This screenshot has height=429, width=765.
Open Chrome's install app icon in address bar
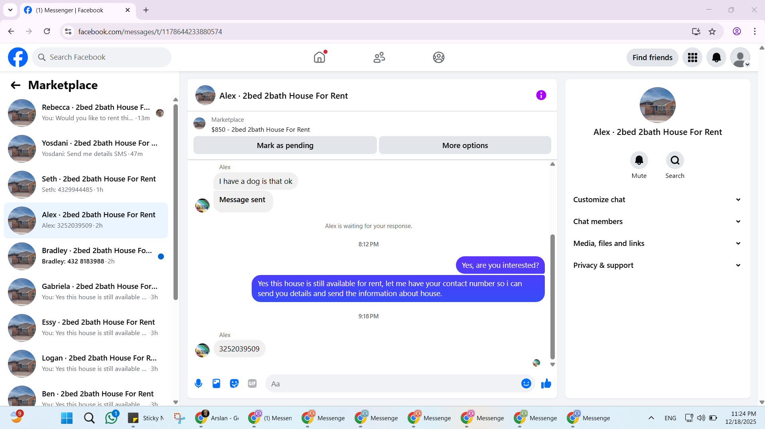[x=696, y=31]
